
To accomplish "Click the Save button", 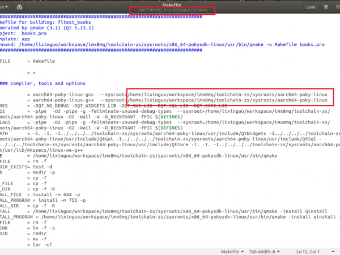I will 311,7.
